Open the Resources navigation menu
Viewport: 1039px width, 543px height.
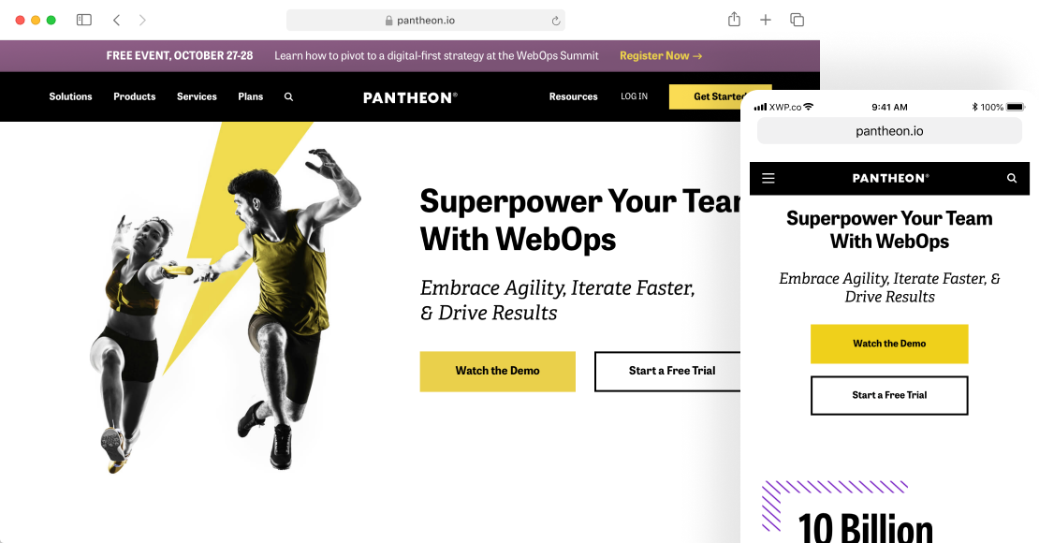click(573, 96)
